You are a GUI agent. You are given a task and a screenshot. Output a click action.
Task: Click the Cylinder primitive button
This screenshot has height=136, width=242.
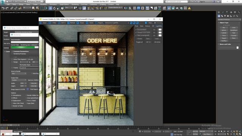[224, 33]
